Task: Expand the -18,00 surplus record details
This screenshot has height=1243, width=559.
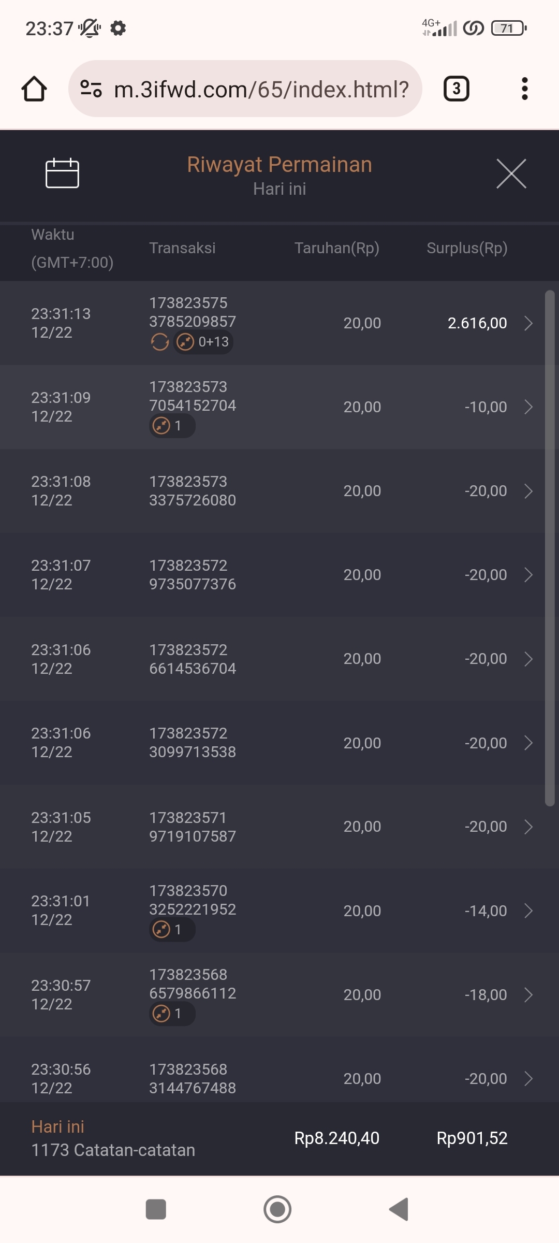Action: (528, 995)
